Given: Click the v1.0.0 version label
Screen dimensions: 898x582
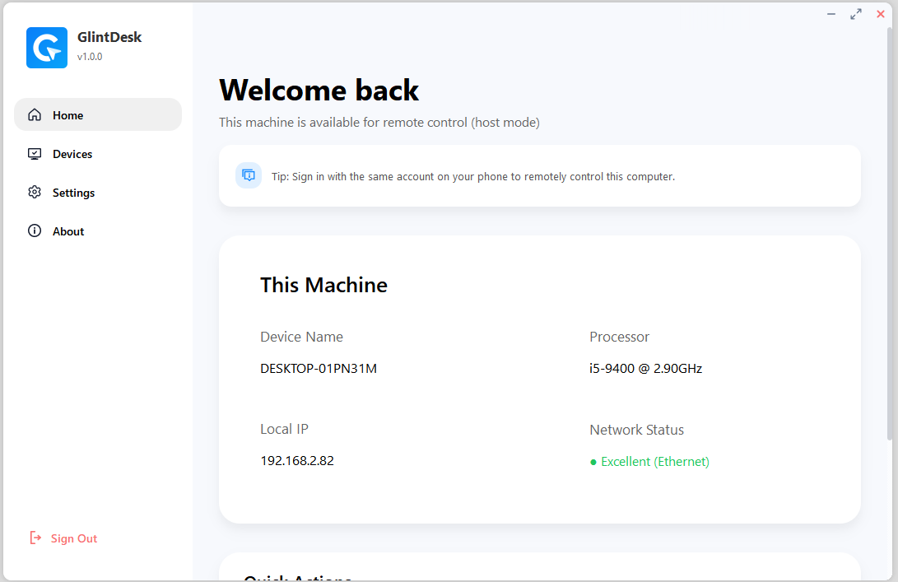Looking at the screenshot, I should [x=89, y=57].
